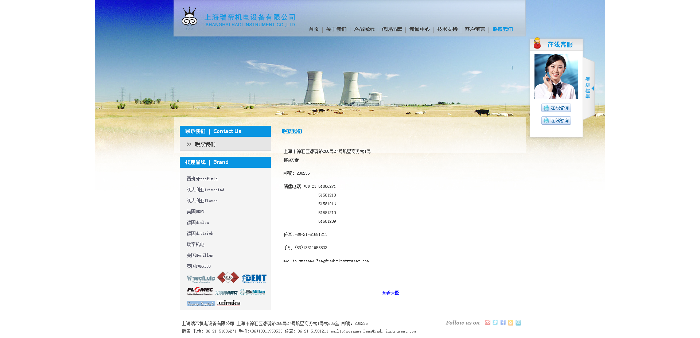Open the 西班牙tecfluid brand link

[x=202, y=179]
